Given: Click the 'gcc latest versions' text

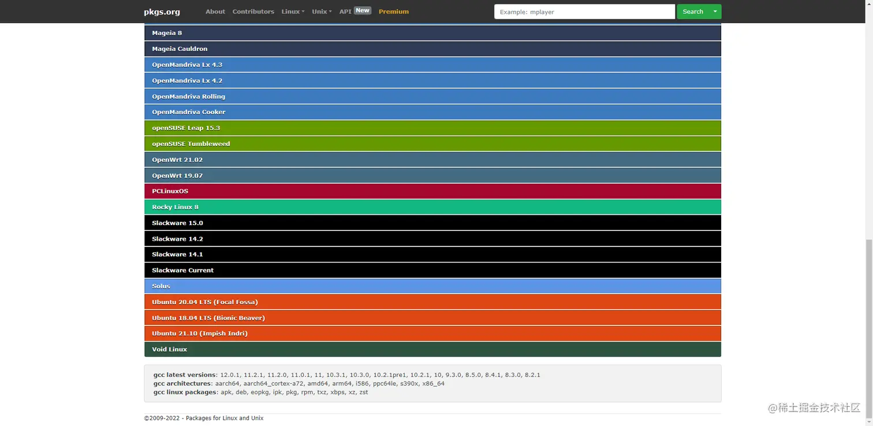Looking at the screenshot, I should (x=185, y=375).
